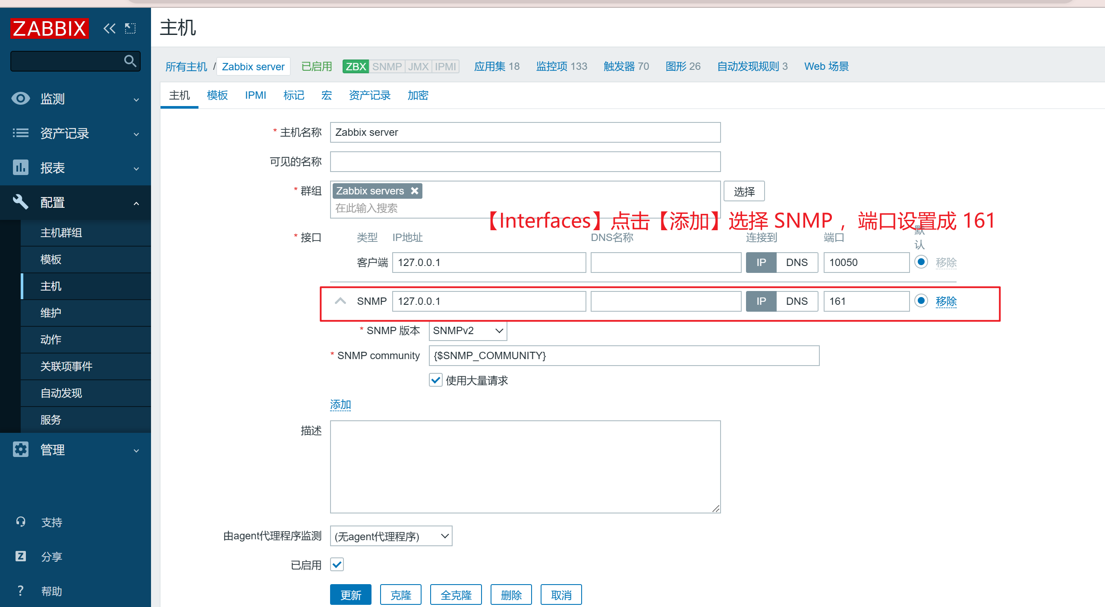Click the gear icon for 管理
The height and width of the screenshot is (607, 1105).
[20, 449]
